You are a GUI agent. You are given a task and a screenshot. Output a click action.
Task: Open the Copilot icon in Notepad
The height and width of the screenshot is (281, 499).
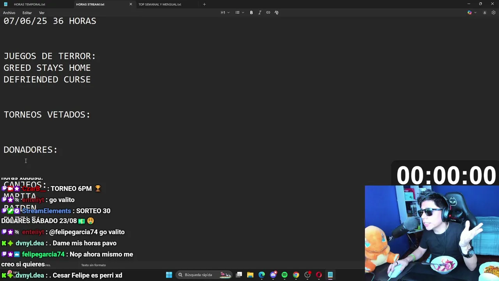[469, 12]
